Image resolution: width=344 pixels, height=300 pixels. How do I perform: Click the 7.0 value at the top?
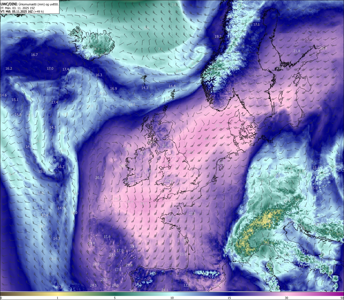click(x=174, y=5)
